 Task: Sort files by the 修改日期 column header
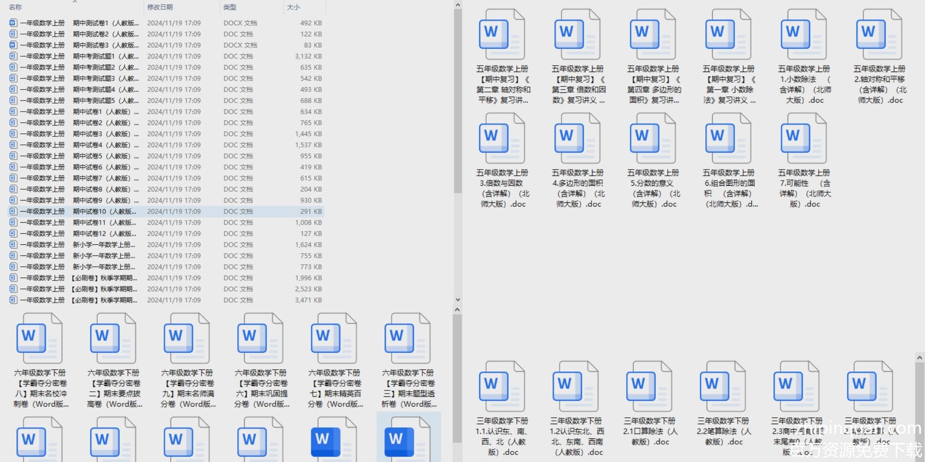point(160,7)
